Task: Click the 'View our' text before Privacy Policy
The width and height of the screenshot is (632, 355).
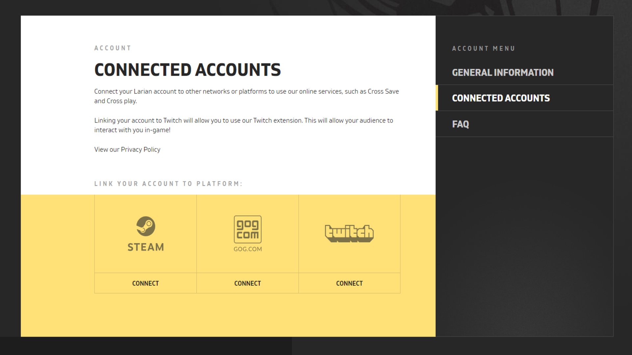Action: (107, 150)
